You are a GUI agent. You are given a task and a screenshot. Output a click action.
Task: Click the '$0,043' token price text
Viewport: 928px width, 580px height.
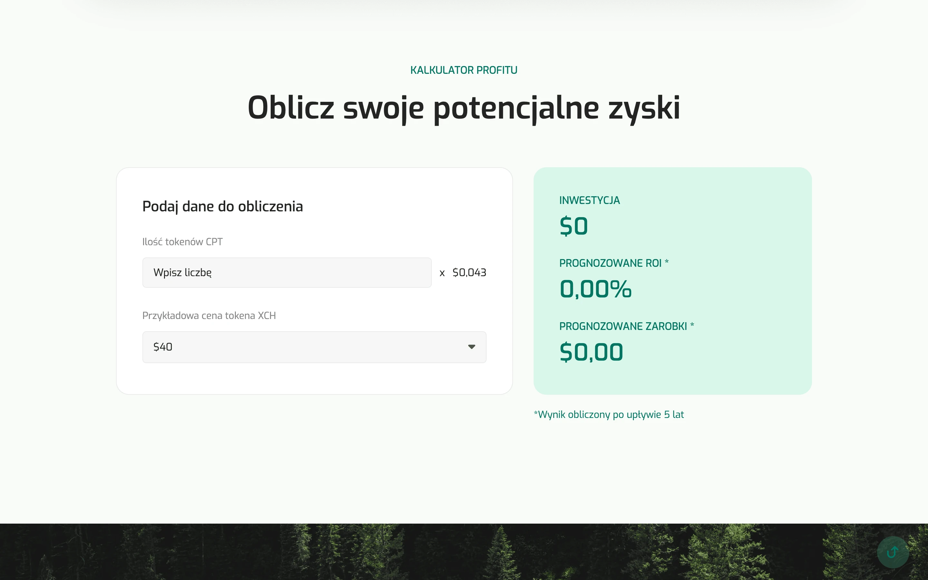tap(469, 272)
